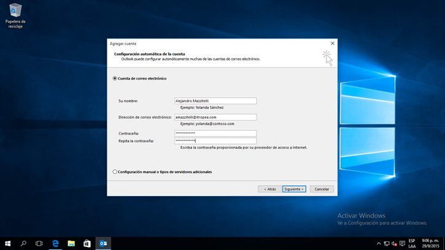This screenshot has width=445, height=250.
Task: Open the Windows Start menu
Action: [8, 243]
